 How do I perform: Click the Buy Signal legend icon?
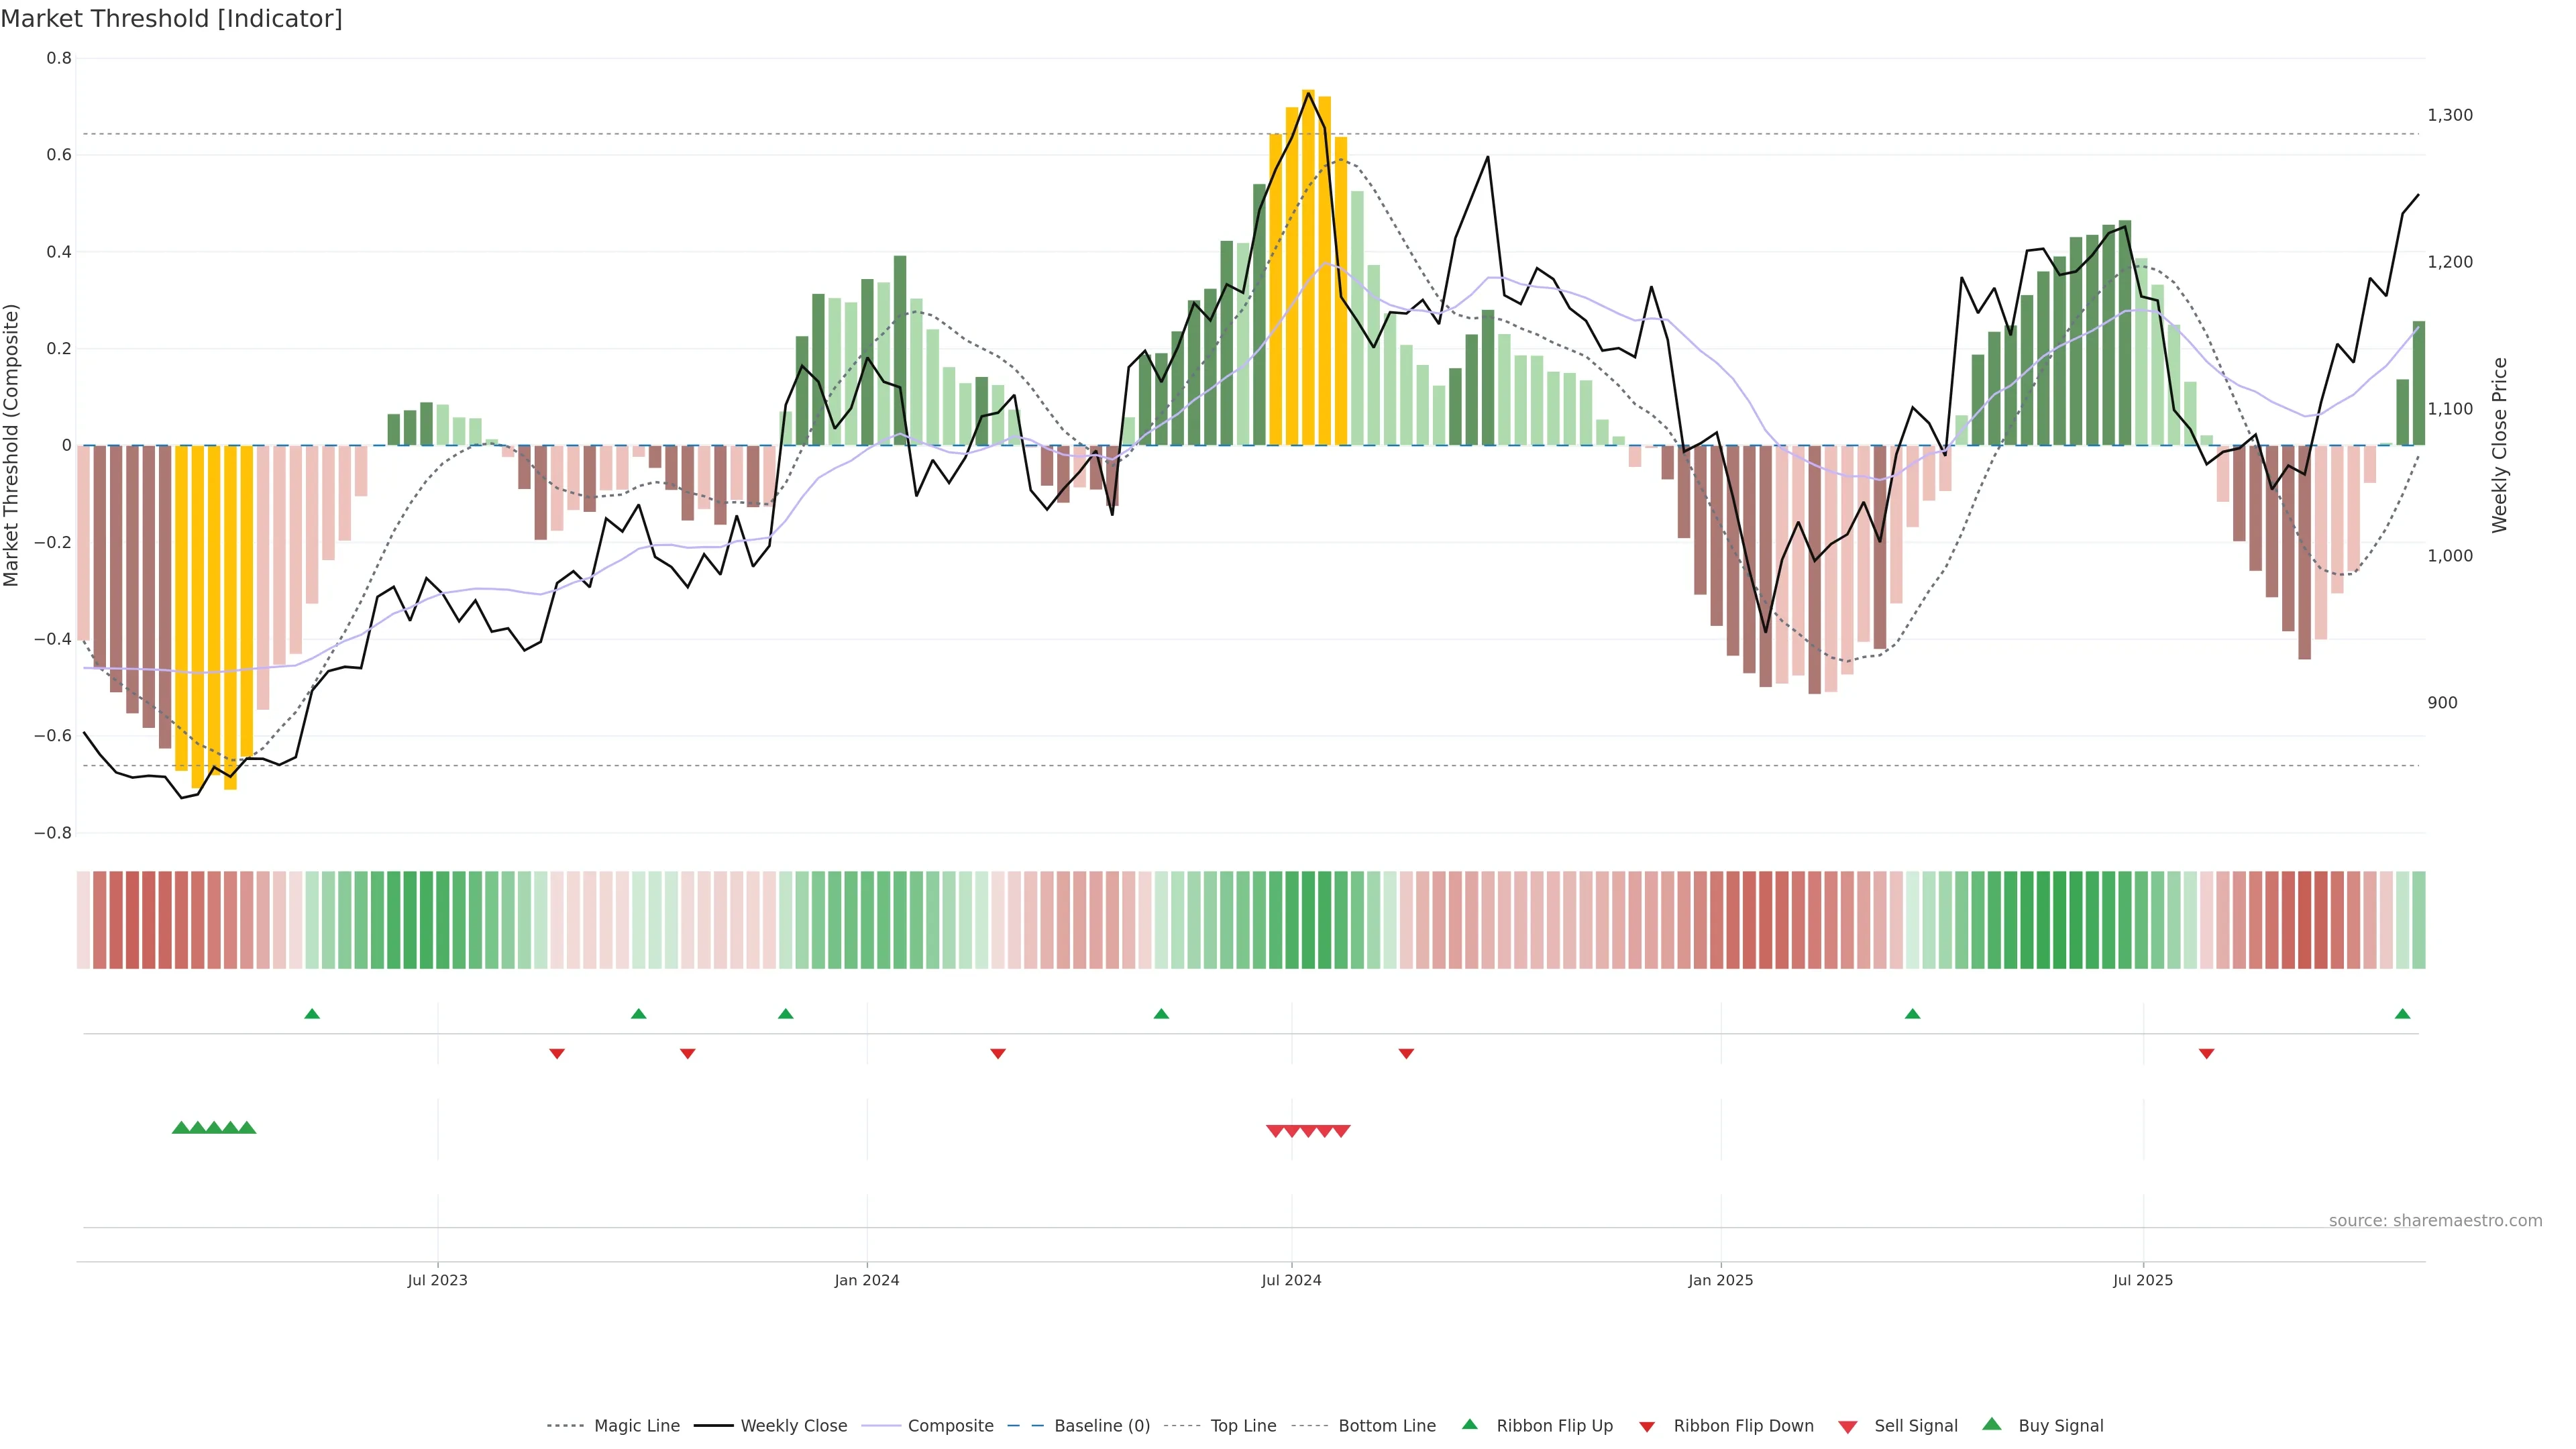(1992, 1424)
